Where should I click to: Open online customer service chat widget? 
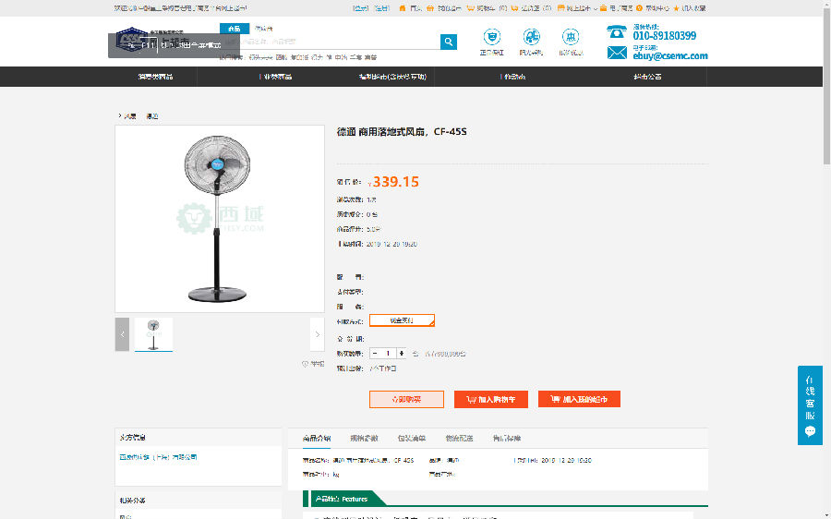pyautogui.click(x=810, y=405)
